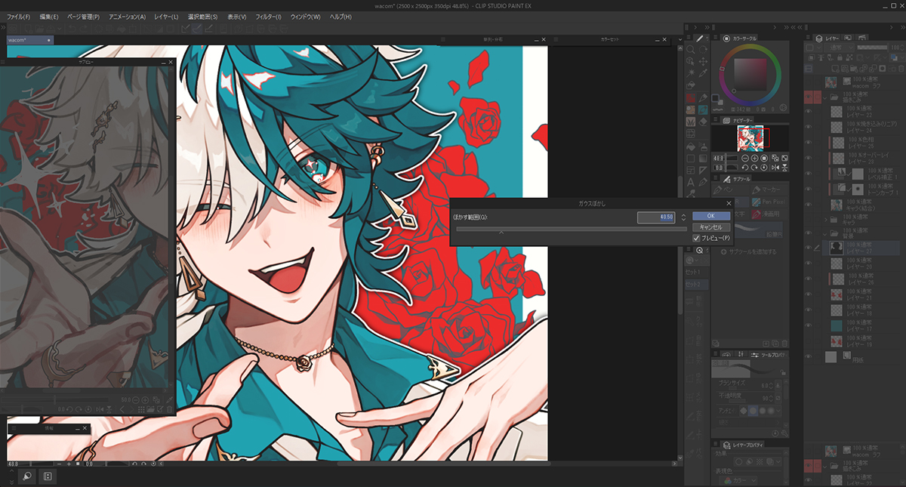Select the Eyedropper tool
Viewport: 906px width, 487px height.
(703, 73)
